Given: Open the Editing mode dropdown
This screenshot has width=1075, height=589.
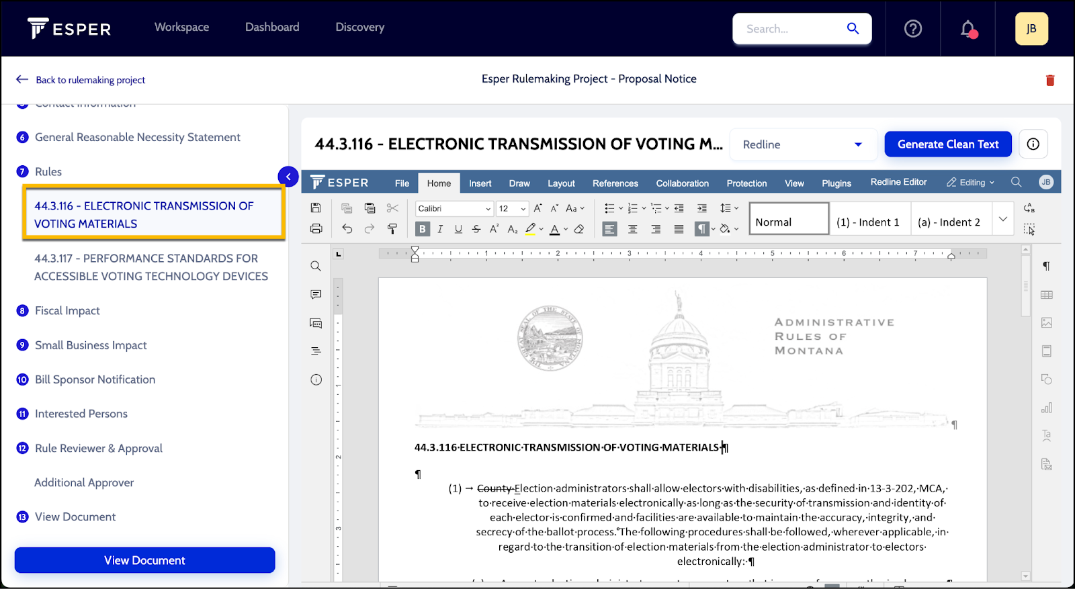Looking at the screenshot, I should 970,182.
